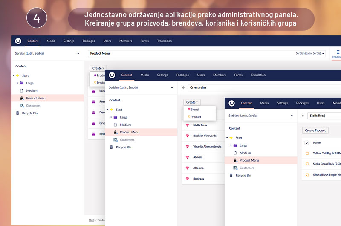Click the Create Product button
This screenshot has width=341, height=226.
click(x=315, y=130)
